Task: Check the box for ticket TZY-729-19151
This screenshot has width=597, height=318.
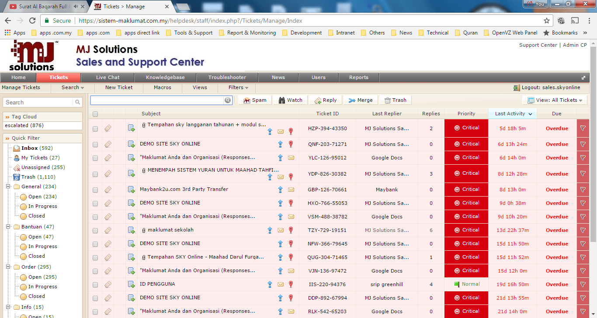Action: 95,231
